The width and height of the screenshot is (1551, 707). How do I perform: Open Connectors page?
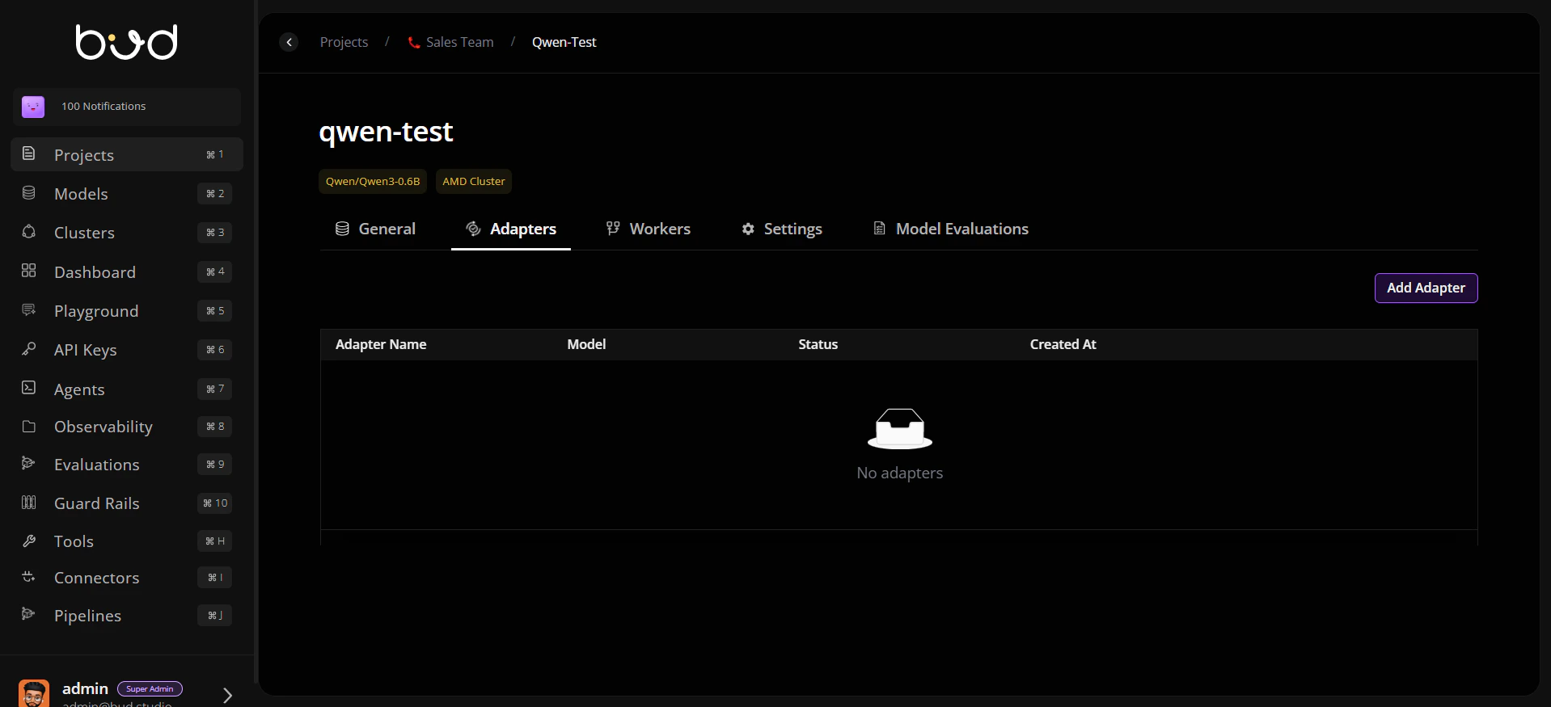tap(127, 578)
